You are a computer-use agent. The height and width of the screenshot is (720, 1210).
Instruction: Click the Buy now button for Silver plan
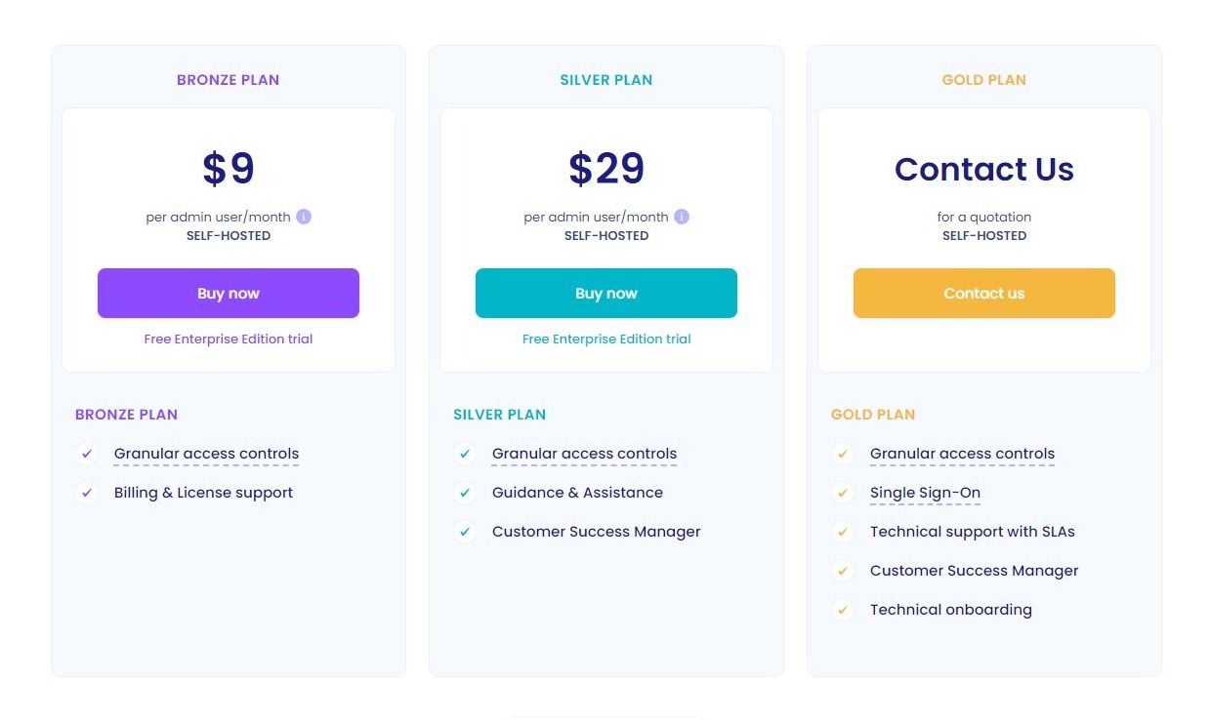(605, 293)
